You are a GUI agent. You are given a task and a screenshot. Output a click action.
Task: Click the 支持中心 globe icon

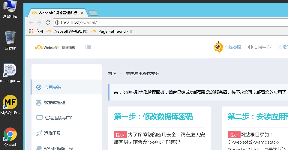tap(250, 47)
